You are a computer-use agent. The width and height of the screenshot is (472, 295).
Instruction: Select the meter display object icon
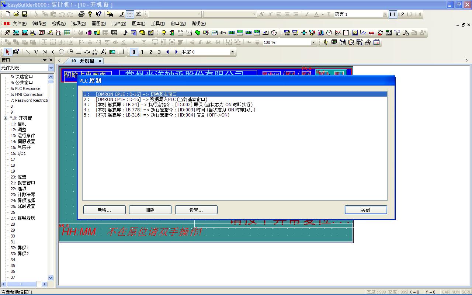tap(329, 33)
